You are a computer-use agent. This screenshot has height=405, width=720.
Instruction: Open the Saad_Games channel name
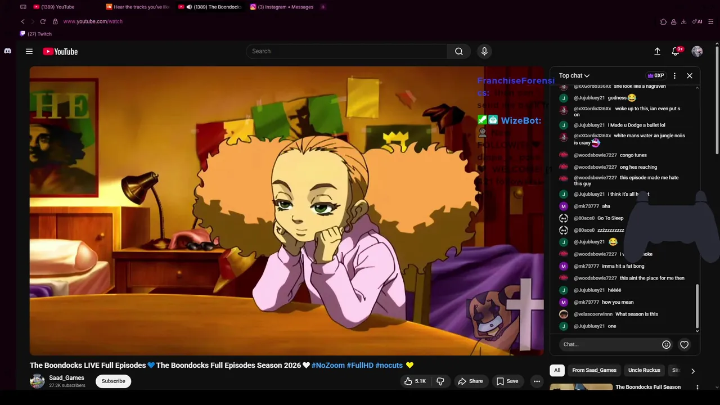[66, 378]
